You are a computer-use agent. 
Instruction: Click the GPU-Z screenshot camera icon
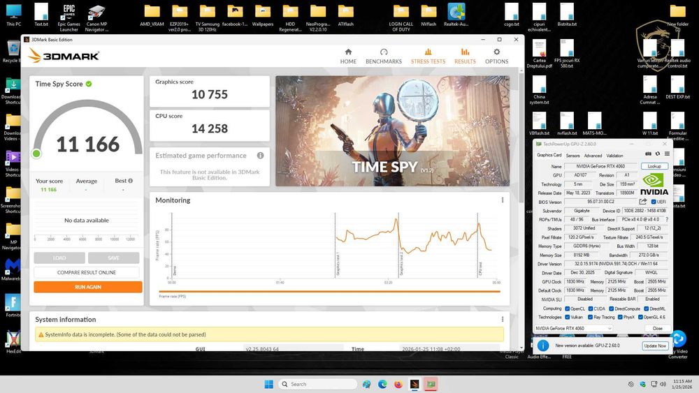[648, 154]
